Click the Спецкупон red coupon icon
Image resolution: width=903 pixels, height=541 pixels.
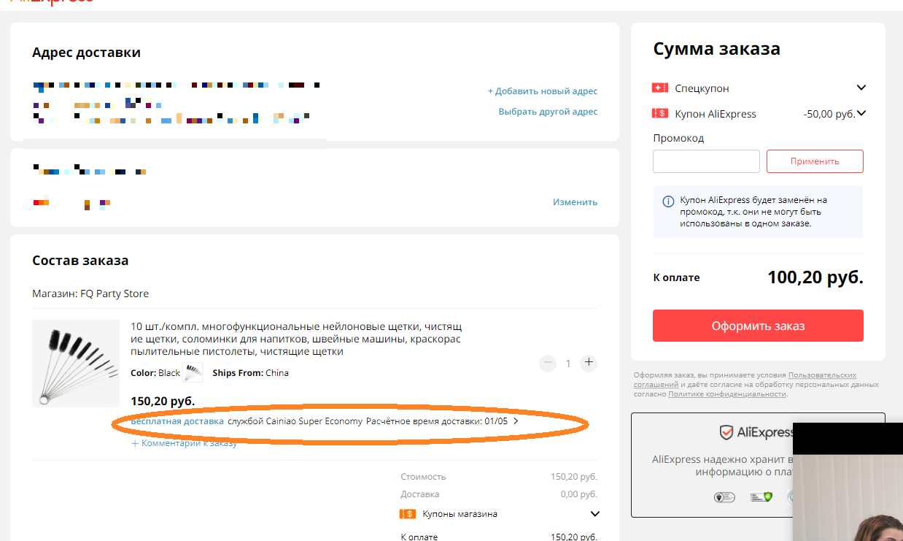click(x=660, y=88)
